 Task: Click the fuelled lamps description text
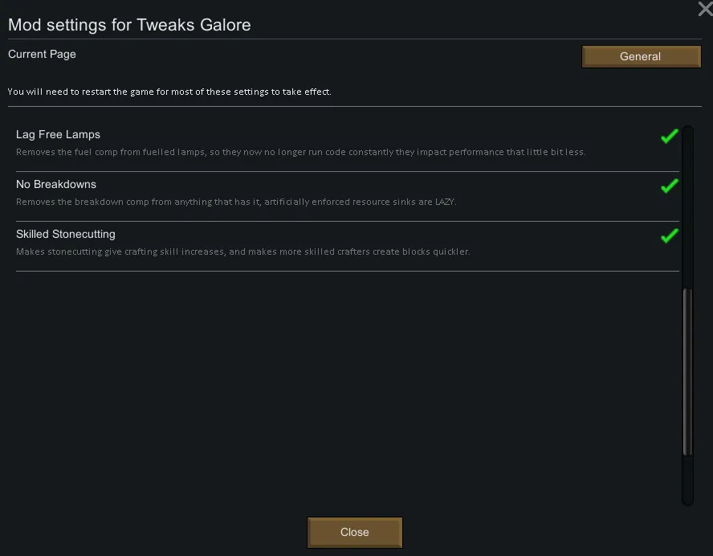click(300, 152)
